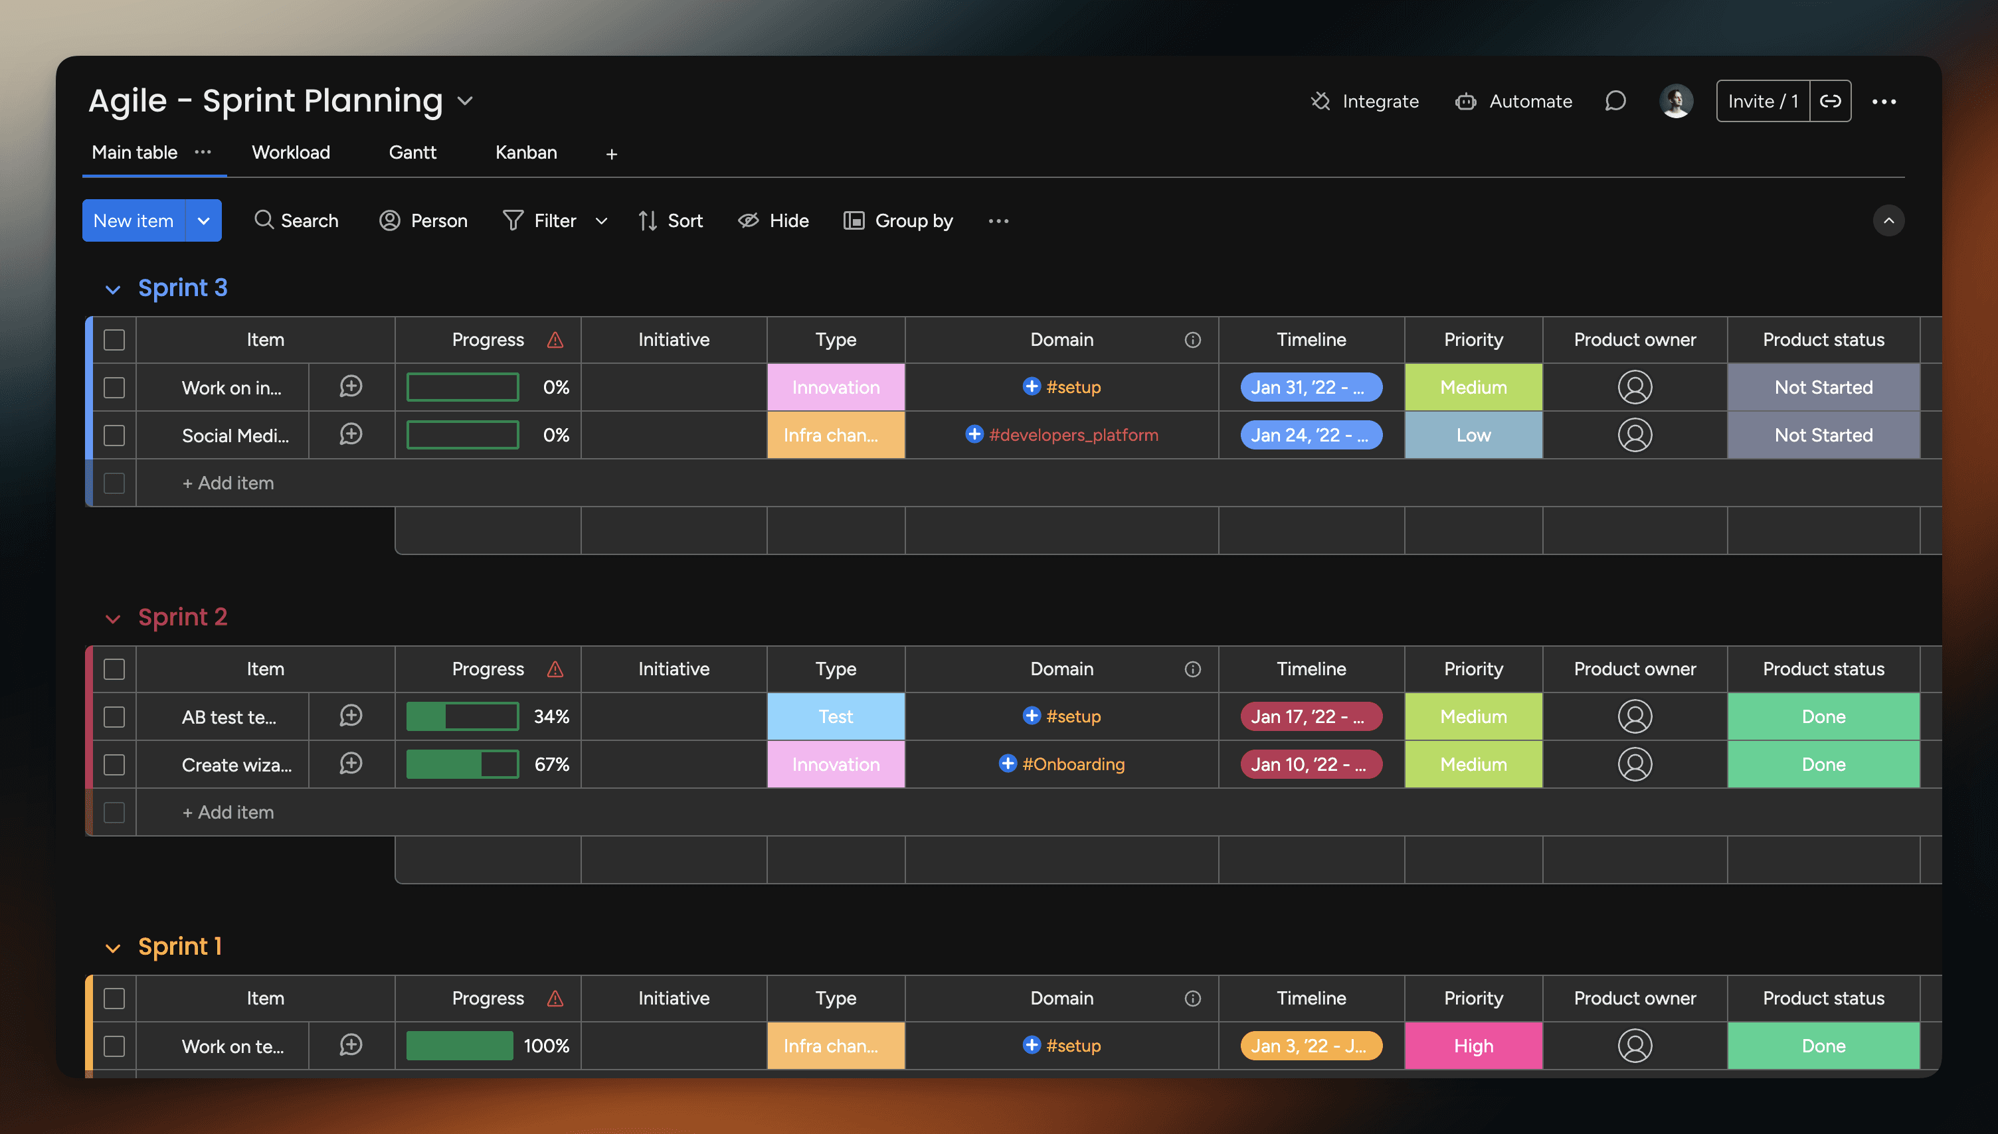Screen dimensions: 1998x1134
Task: Select all Sprint 2 items checkbox
Action: point(114,669)
